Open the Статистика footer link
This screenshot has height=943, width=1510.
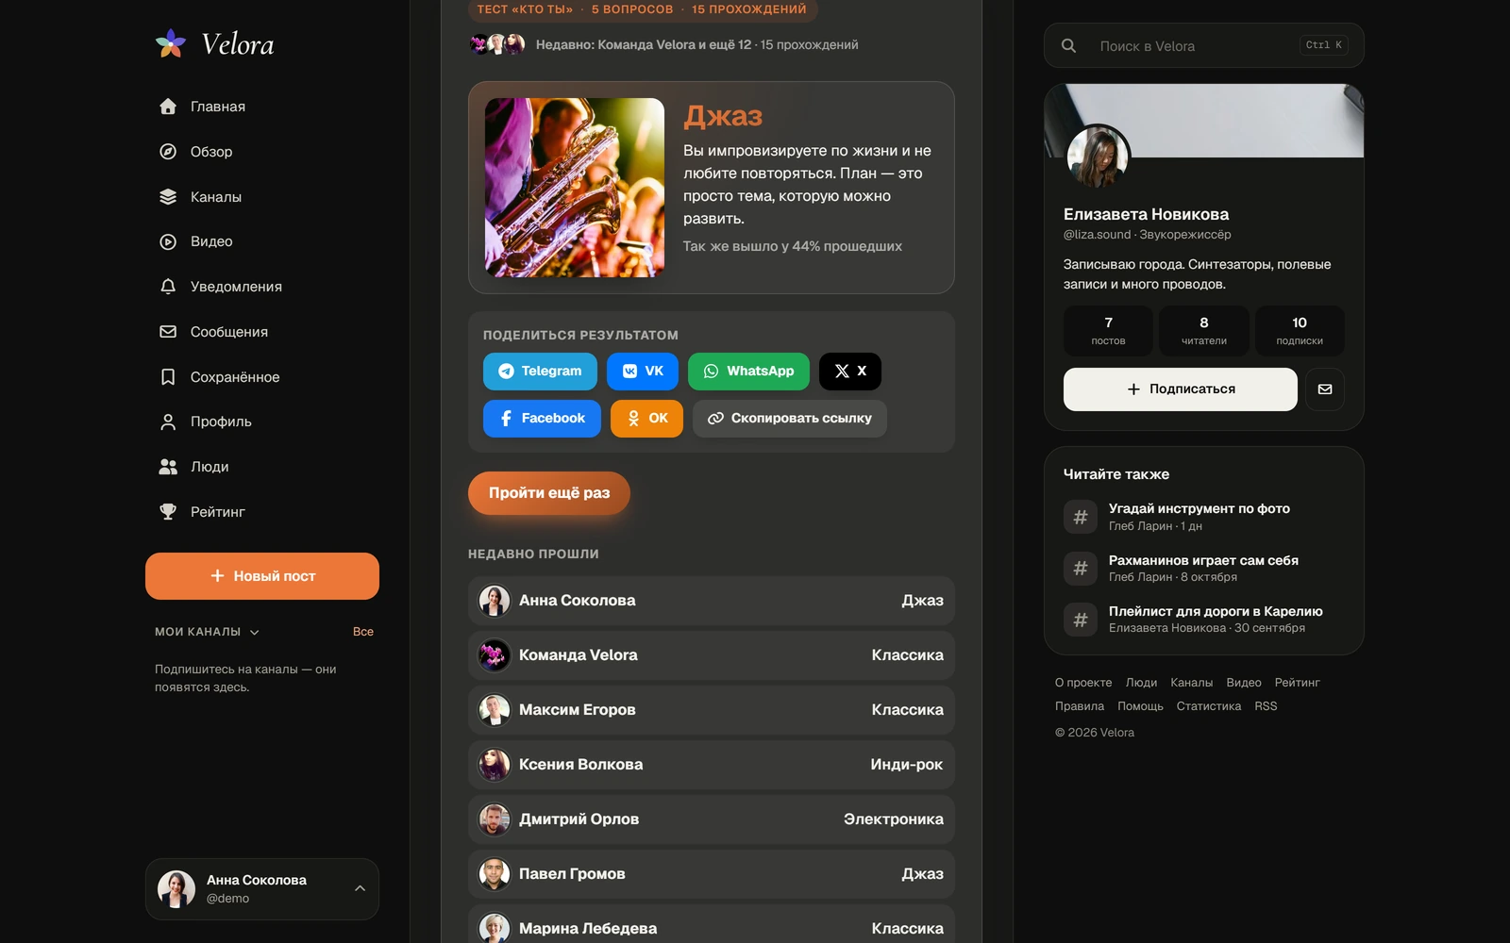(1208, 706)
